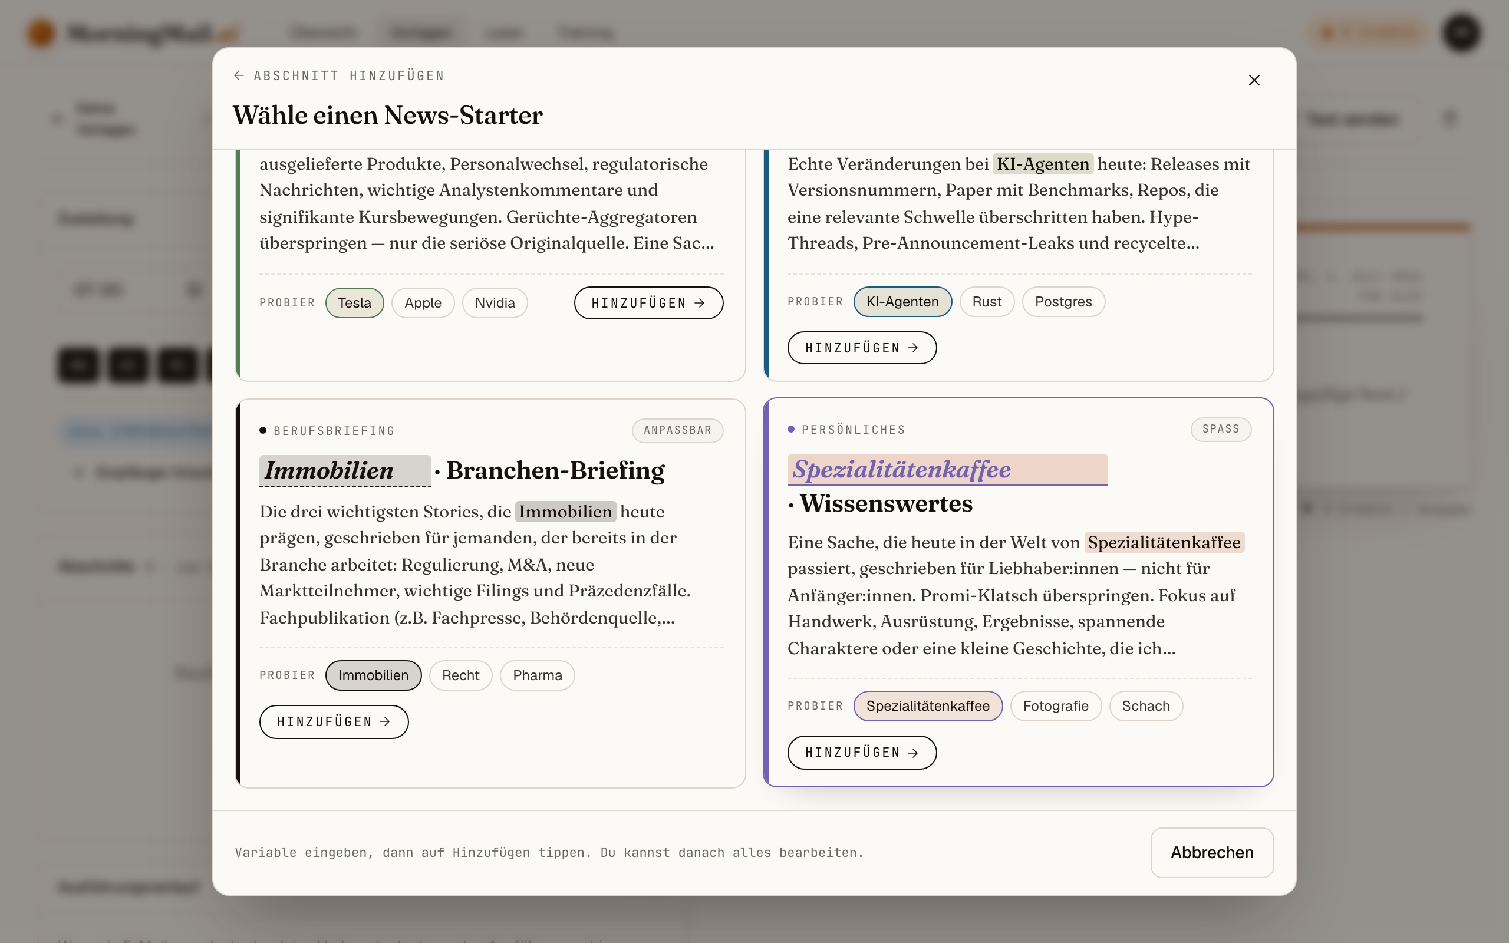Choose the Apple suggestion chip
Image resolution: width=1509 pixels, height=943 pixels.
(x=423, y=303)
